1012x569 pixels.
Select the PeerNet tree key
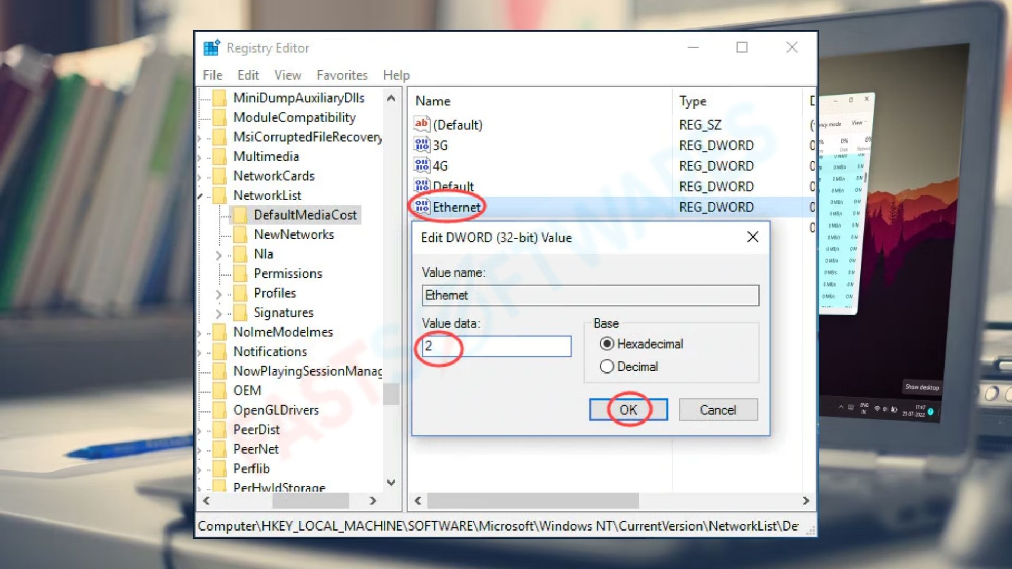coord(256,449)
